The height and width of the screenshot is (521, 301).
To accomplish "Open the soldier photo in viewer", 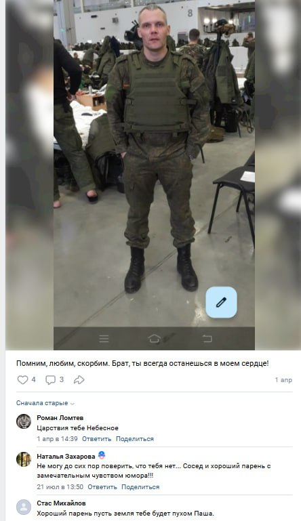I will click(x=154, y=175).
